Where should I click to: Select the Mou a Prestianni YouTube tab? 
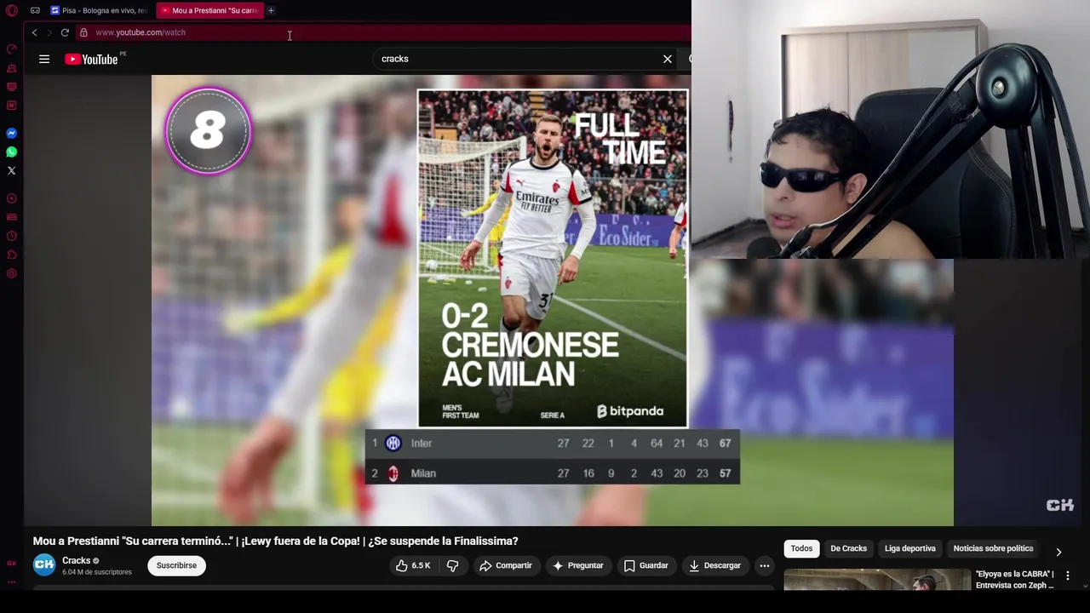click(x=209, y=10)
